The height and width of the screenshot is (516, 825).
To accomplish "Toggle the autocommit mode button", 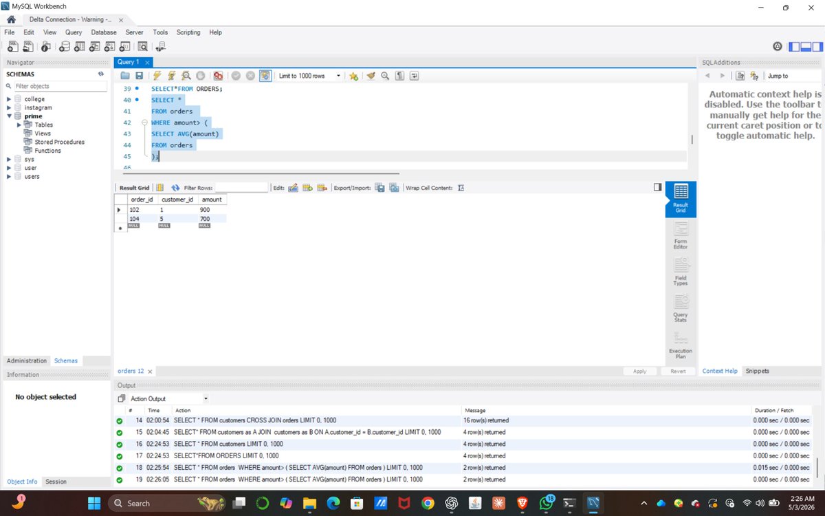I will [x=265, y=76].
